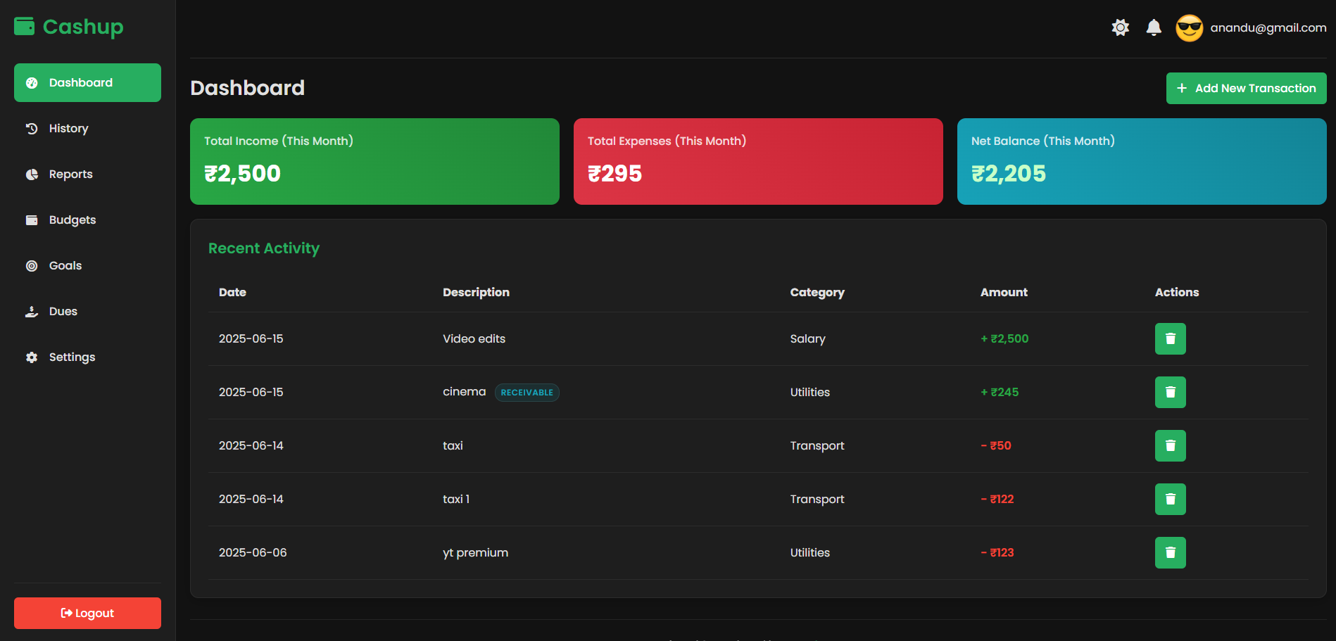This screenshot has width=1336, height=641.
Task: Navigate to Goals
Action: pyautogui.click(x=65, y=266)
